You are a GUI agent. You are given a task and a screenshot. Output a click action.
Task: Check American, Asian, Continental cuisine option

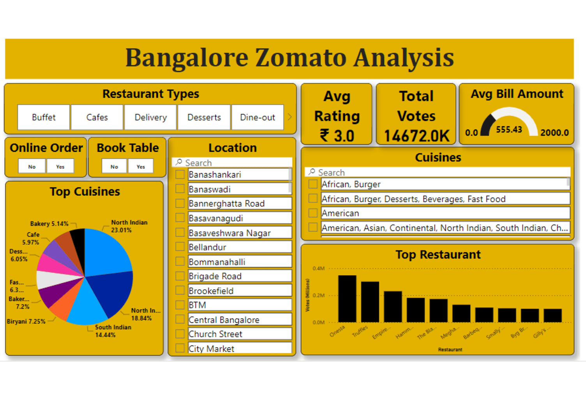tap(313, 227)
